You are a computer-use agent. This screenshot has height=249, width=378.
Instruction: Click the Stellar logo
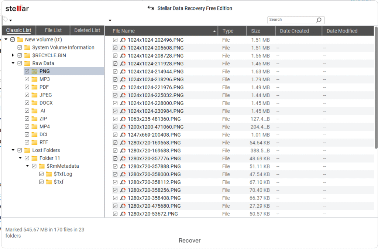point(17,8)
